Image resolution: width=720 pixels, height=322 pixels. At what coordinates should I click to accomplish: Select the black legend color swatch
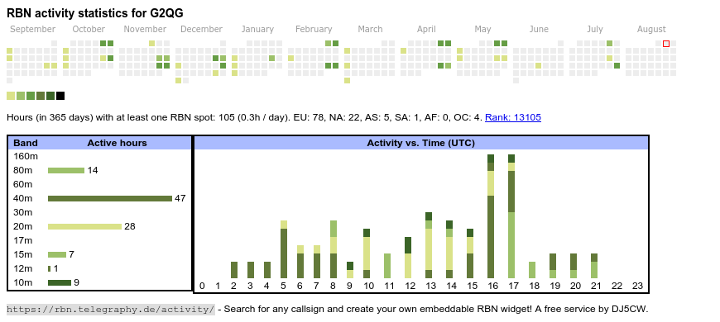click(60, 96)
